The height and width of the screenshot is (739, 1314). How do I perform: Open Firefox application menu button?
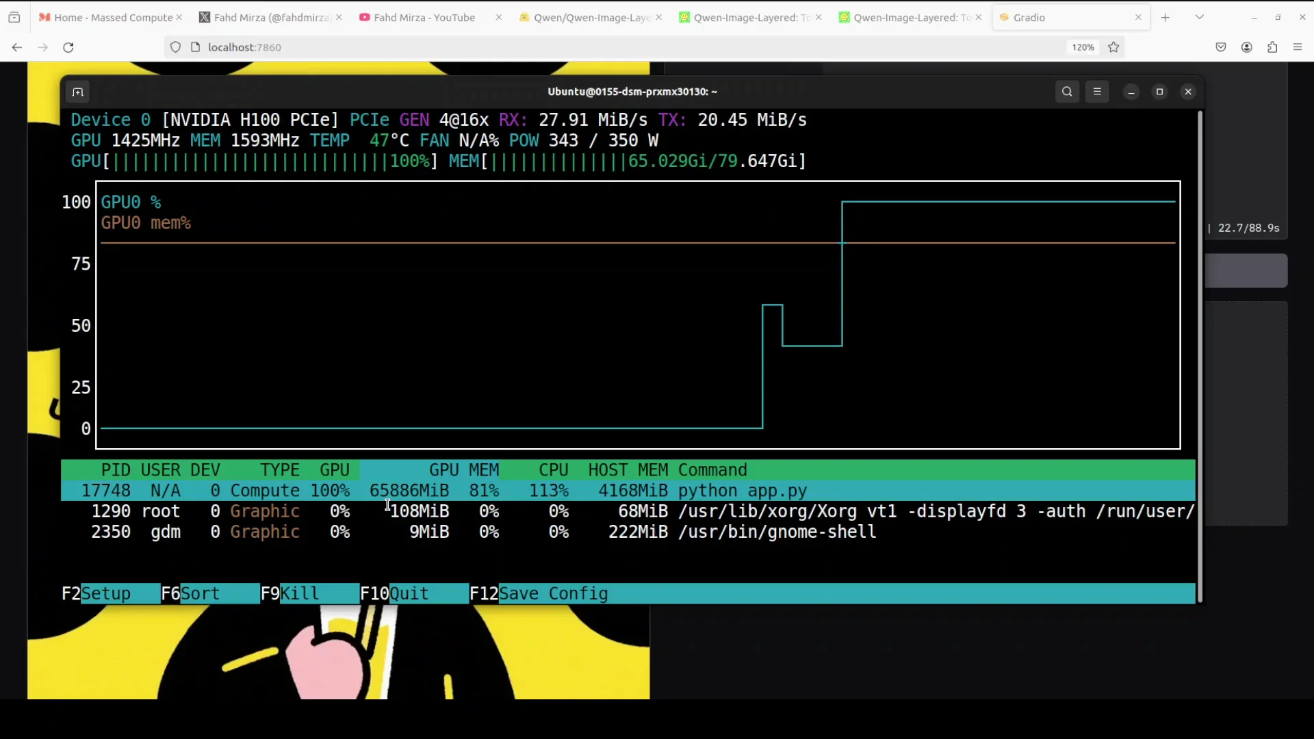1298,47
